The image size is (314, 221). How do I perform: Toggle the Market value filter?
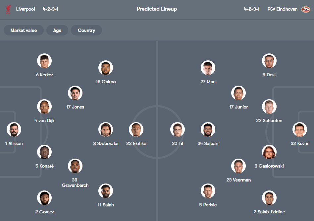click(x=24, y=30)
